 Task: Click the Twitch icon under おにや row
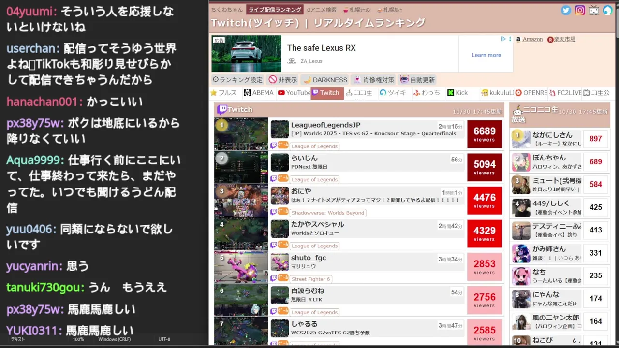[274, 212]
